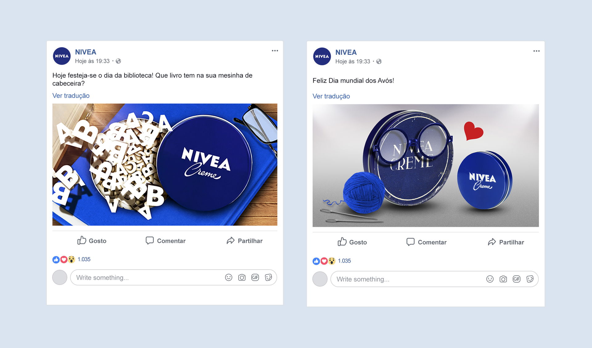
Task: Open the three-dot menu on the grandparents post
Action: tap(536, 51)
